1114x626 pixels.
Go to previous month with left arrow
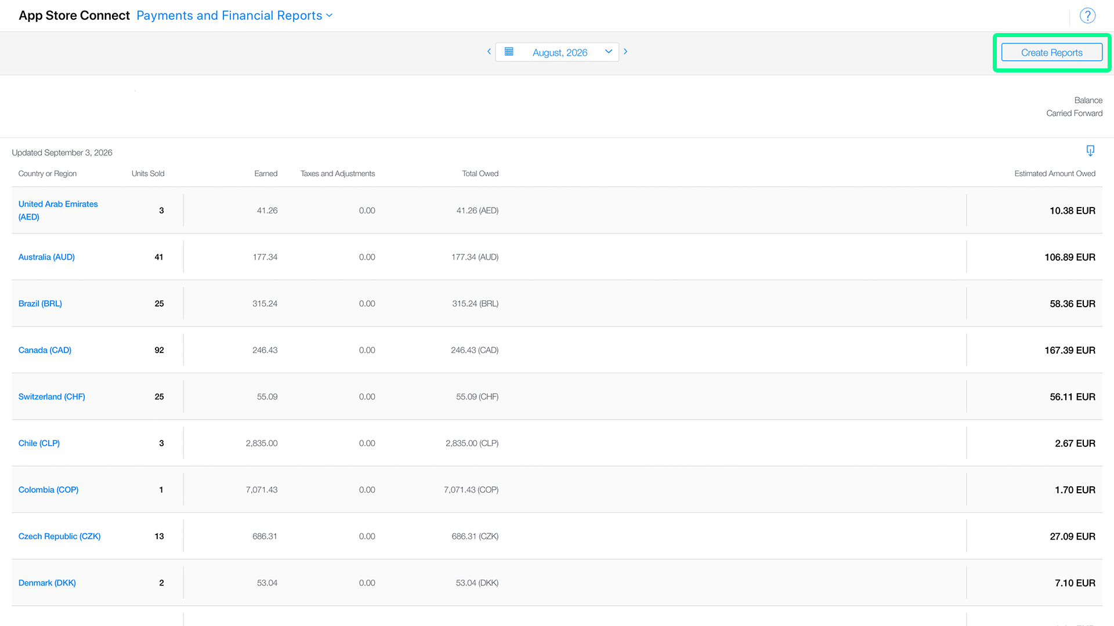tap(489, 52)
